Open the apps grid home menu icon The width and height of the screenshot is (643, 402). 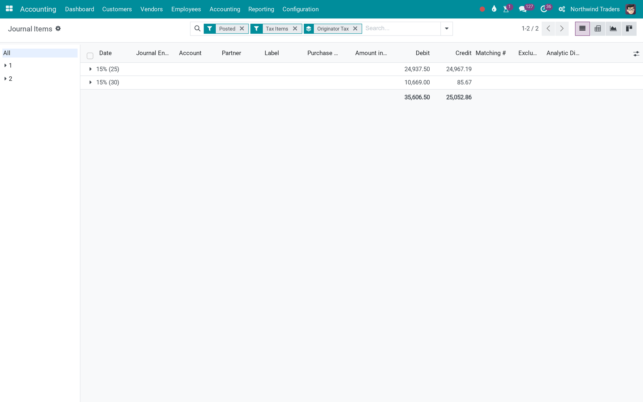pyautogui.click(x=9, y=9)
